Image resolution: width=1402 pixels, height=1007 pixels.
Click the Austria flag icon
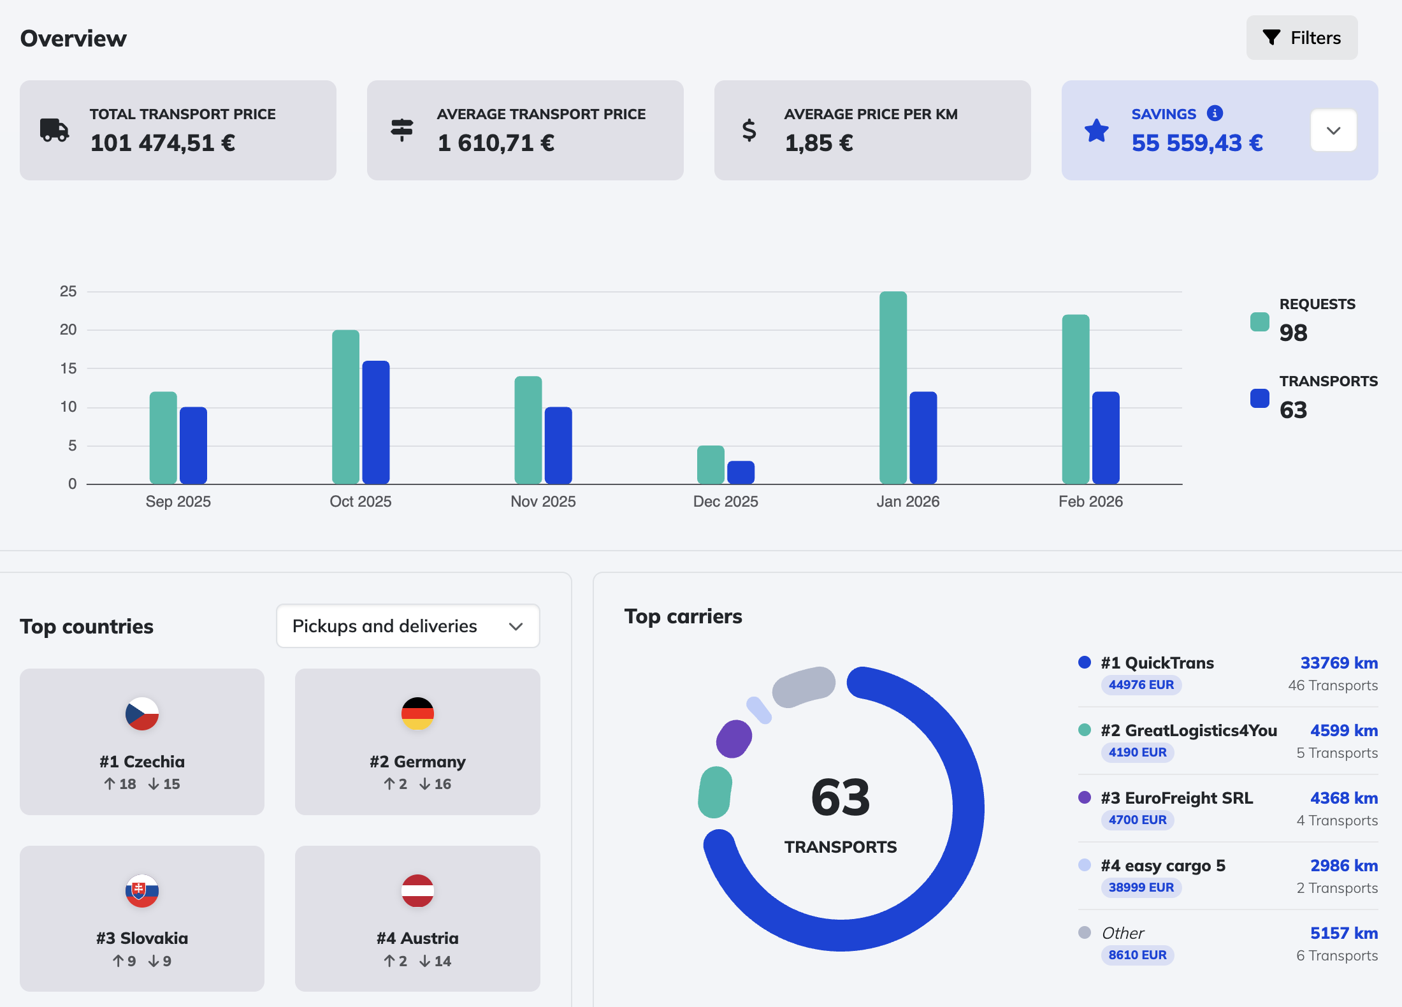tap(417, 891)
